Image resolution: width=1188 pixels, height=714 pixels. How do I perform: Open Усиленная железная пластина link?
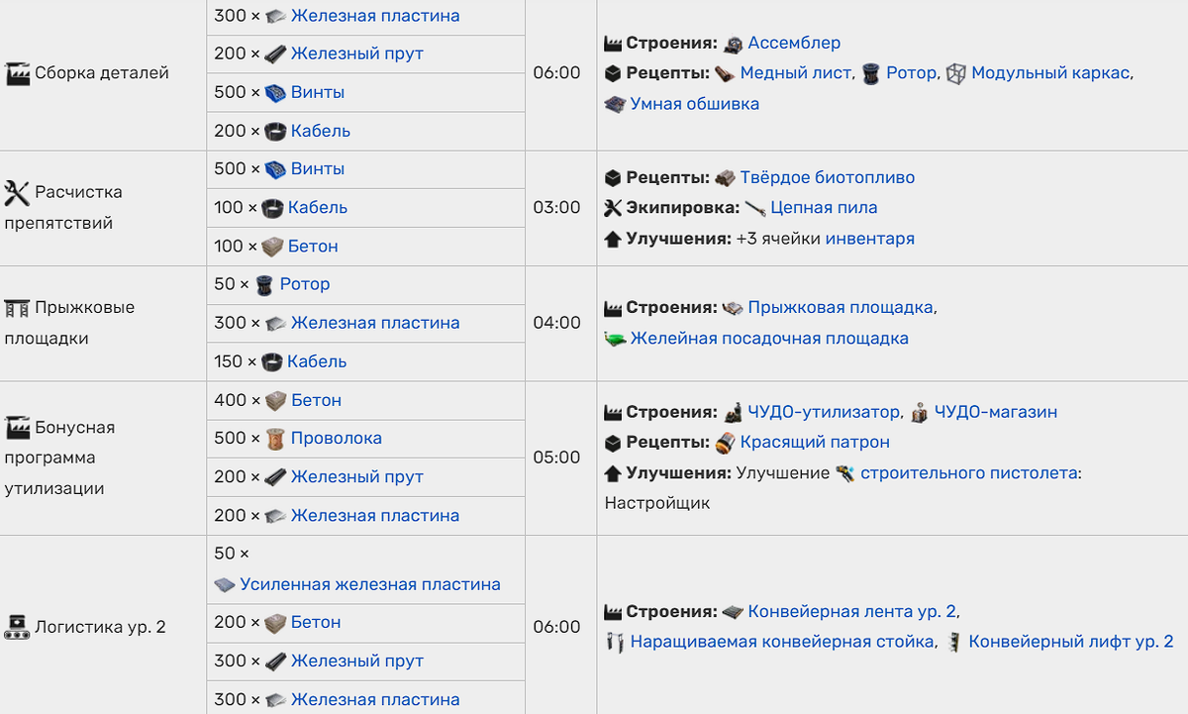coord(370,584)
